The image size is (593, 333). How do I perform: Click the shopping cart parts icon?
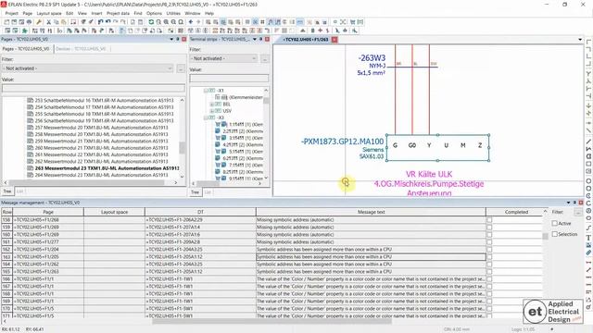(x=352, y=22)
